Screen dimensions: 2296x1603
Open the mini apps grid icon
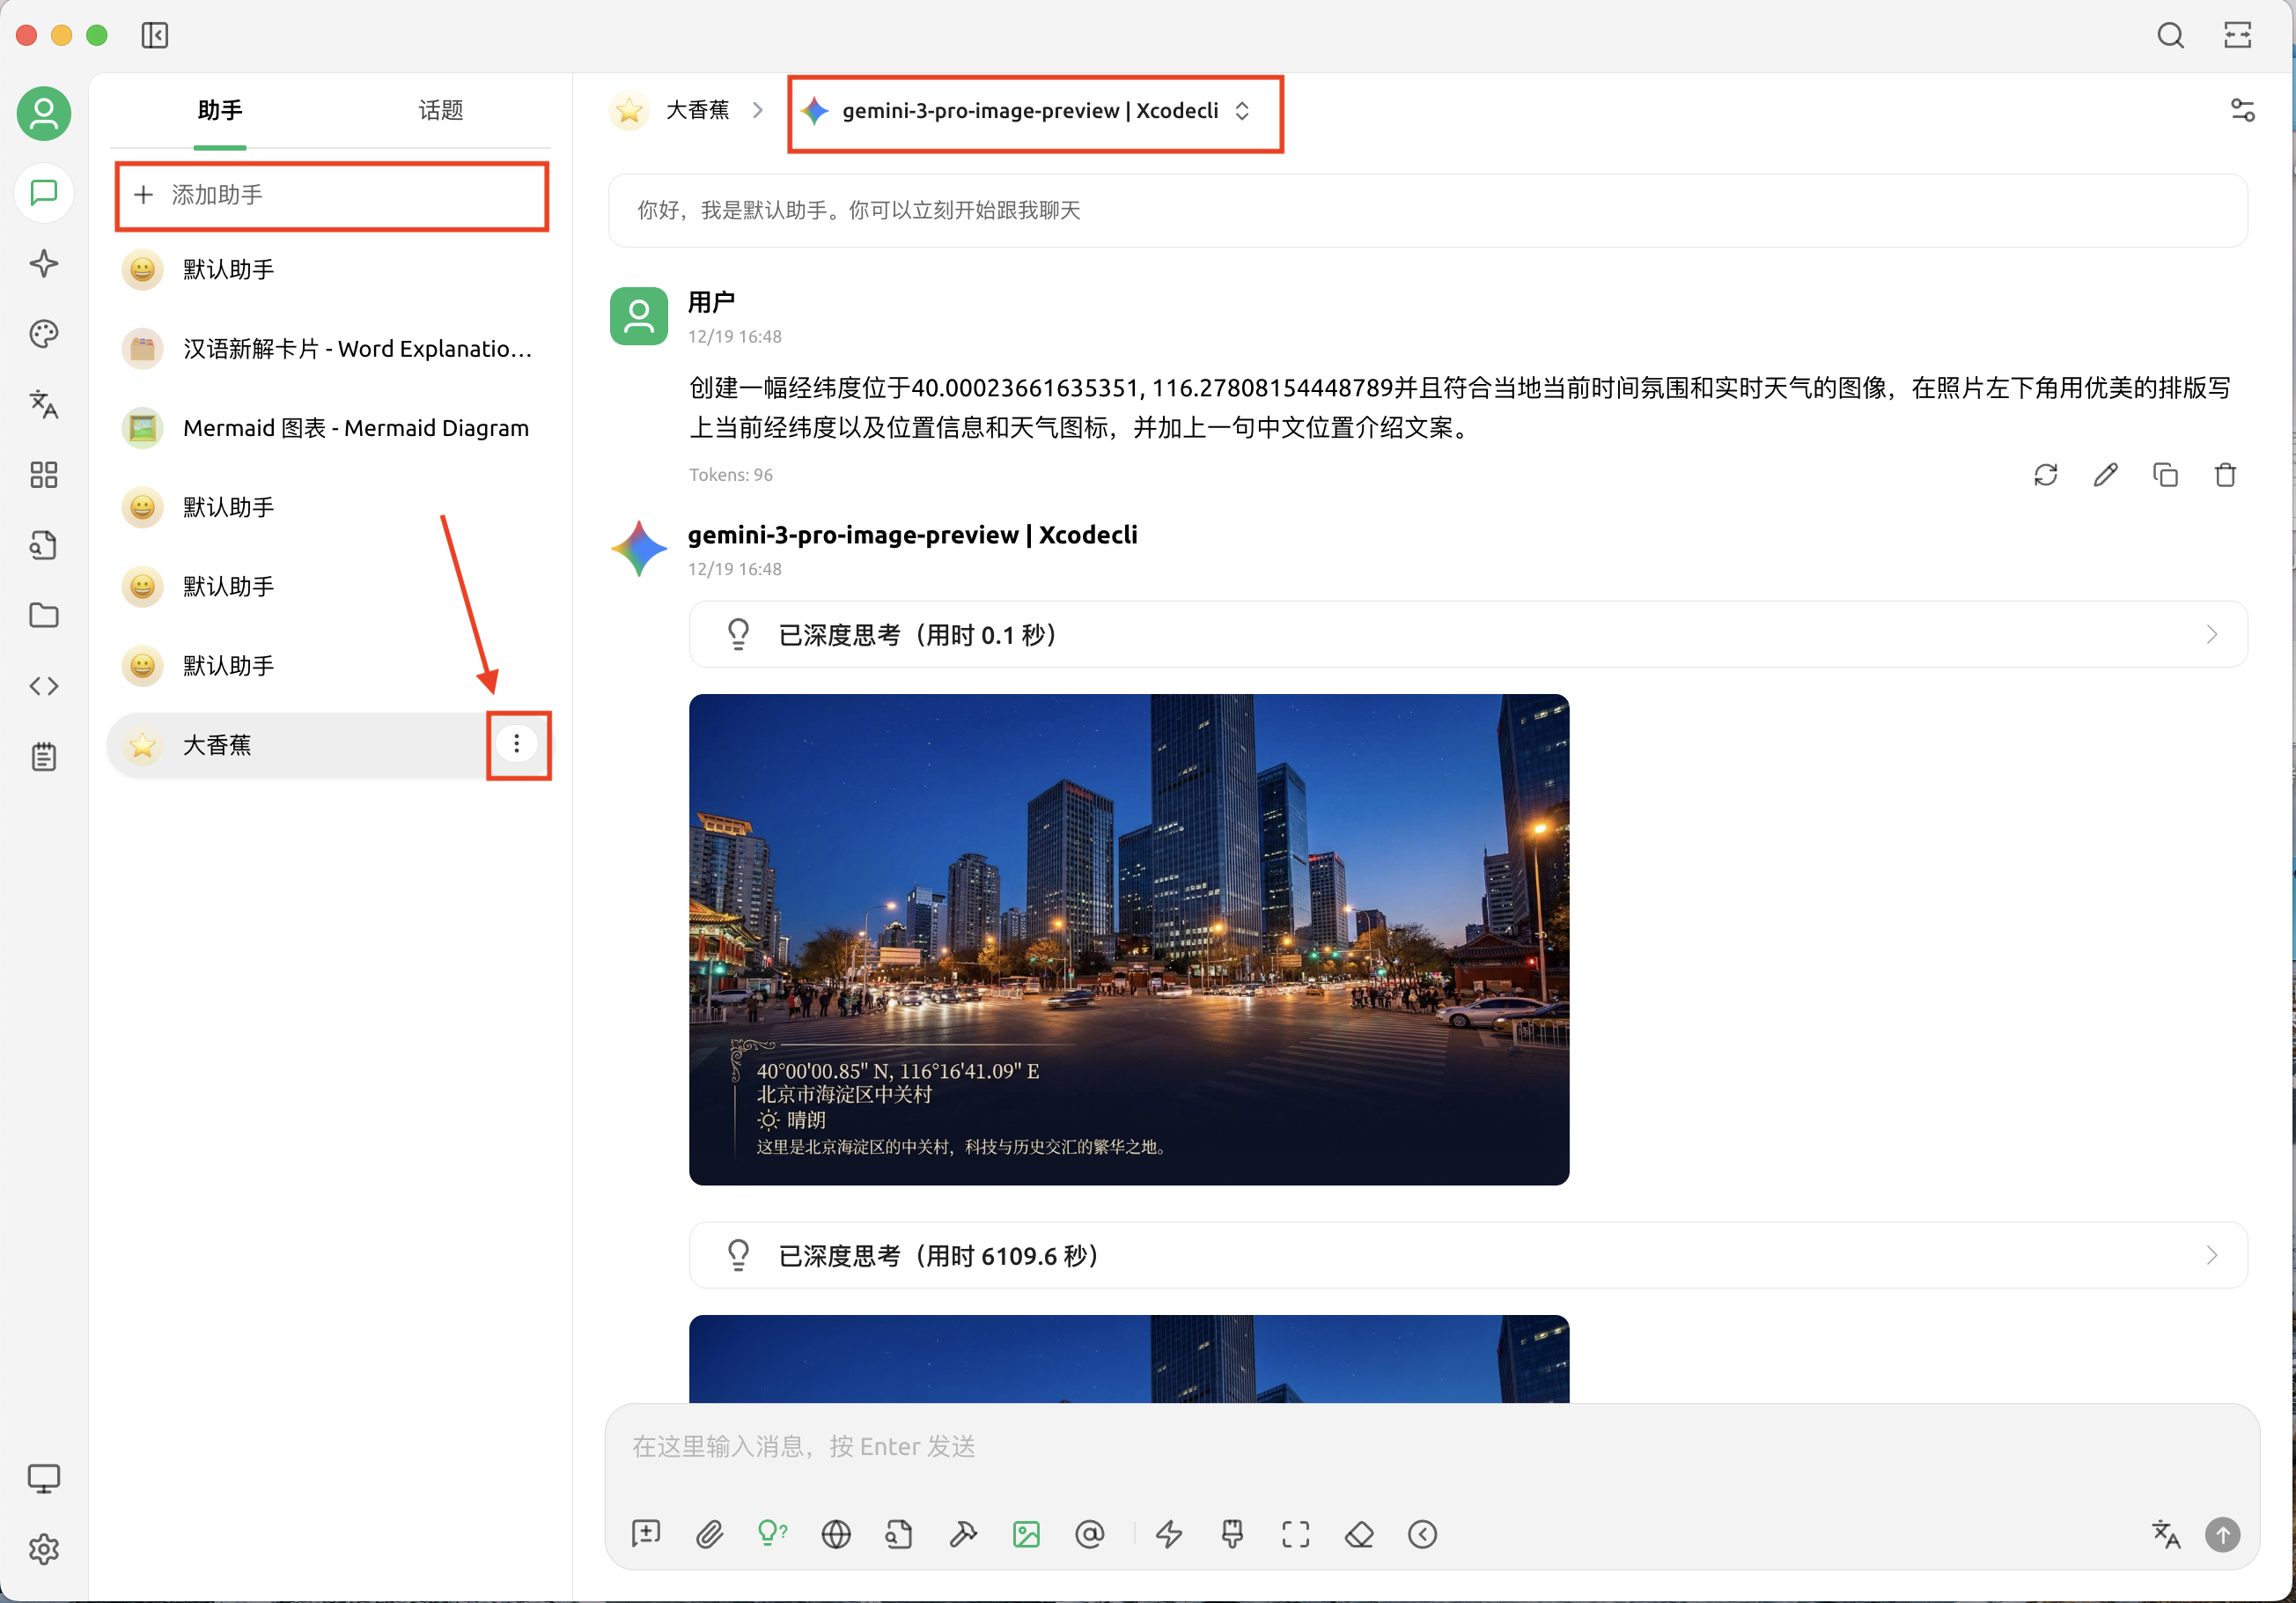coord(43,476)
